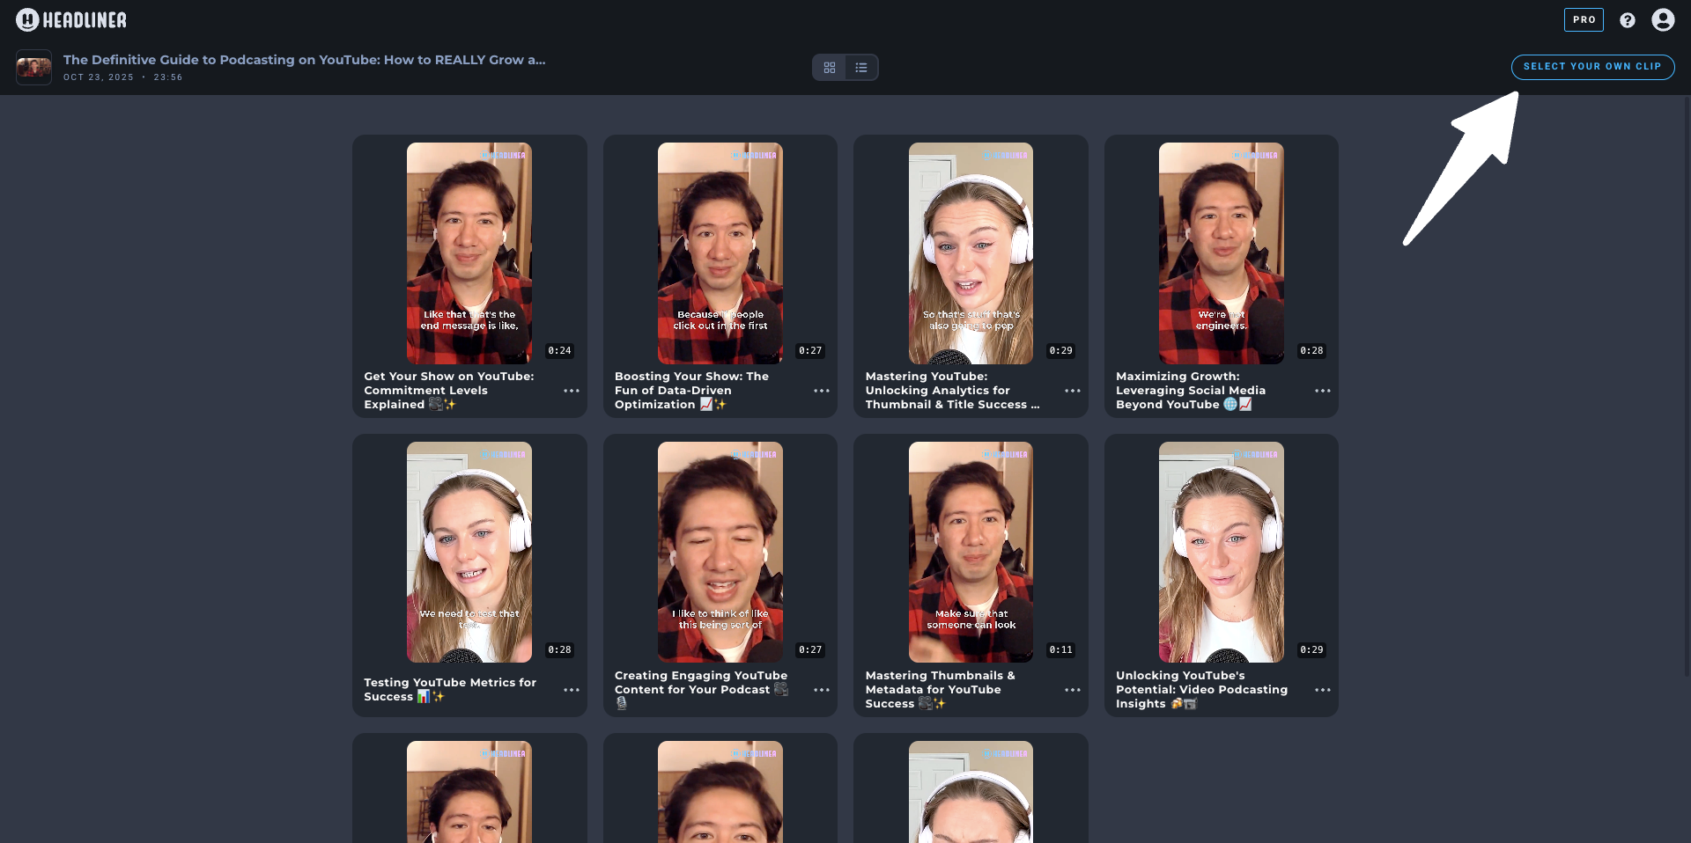This screenshot has height=843, width=1691.
Task: Select the Maximizing Growth clip thumbnail
Action: (1221, 253)
